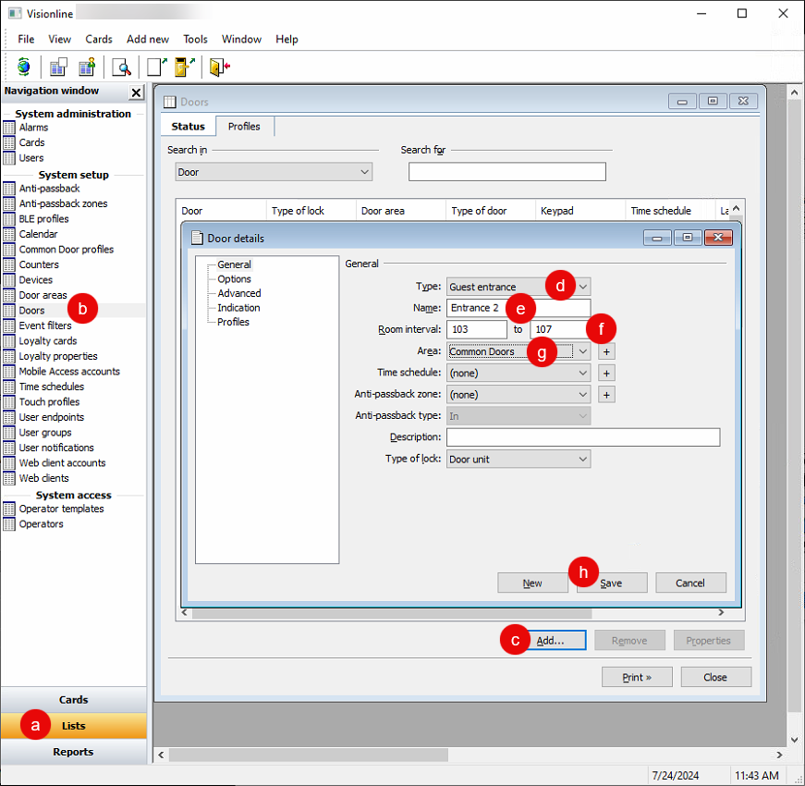Image resolution: width=805 pixels, height=786 pixels.
Task: Open the Search in Door dropdown
Action: (x=364, y=172)
